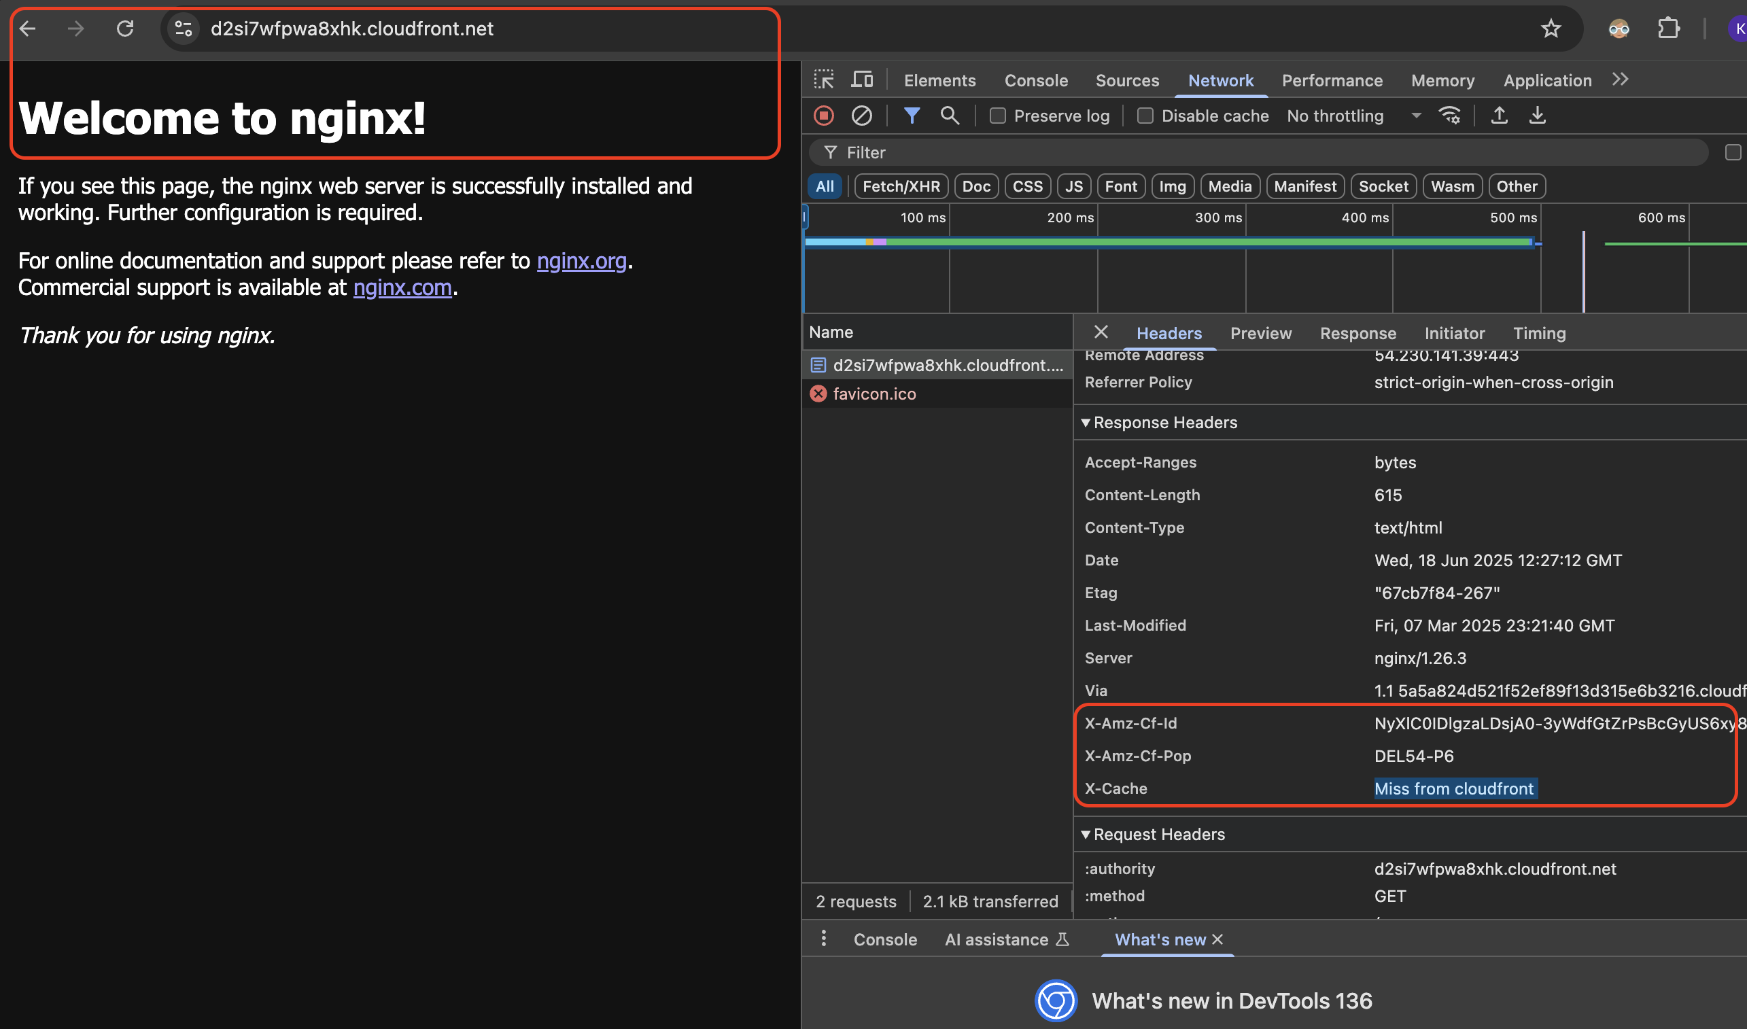Screen dimensions: 1747x1029
Task: Open the glasses extension icon in the toolbar
Action: (1618, 29)
